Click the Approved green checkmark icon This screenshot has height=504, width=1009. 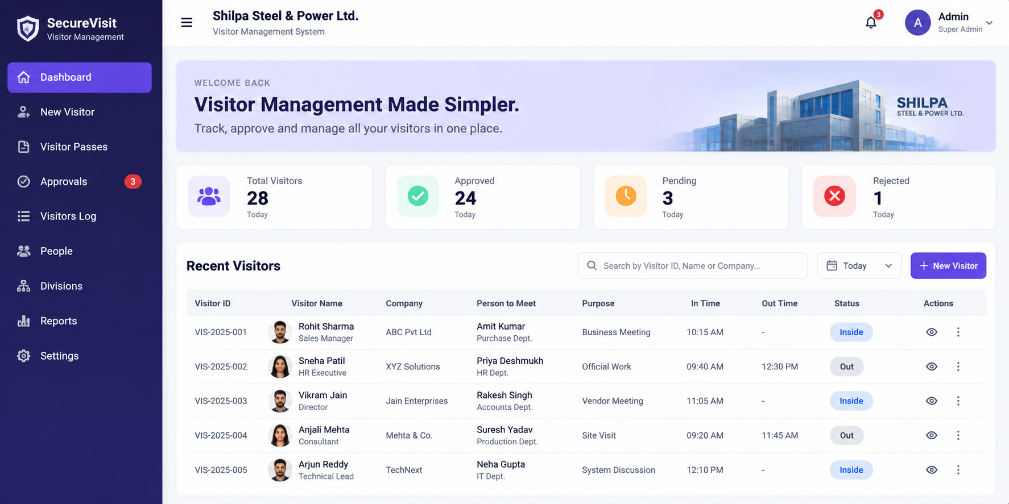(x=418, y=196)
